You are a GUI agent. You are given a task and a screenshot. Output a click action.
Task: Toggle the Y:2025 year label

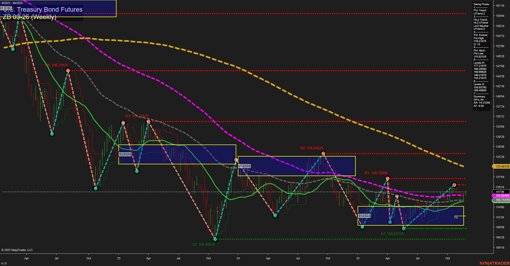(x=364, y=216)
